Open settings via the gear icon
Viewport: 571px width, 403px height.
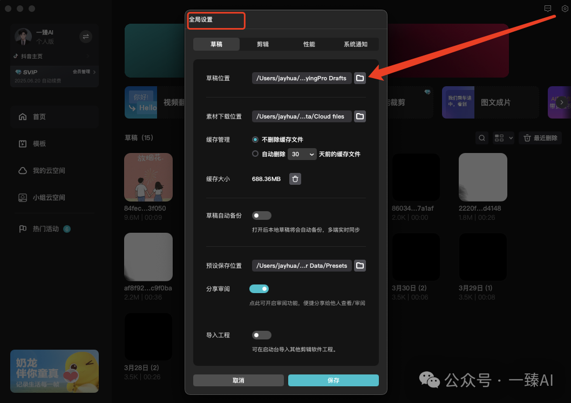tap(565, 9)
